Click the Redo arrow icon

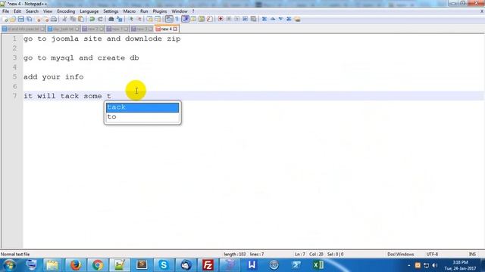pyautogui.click(x=100, y=19)
